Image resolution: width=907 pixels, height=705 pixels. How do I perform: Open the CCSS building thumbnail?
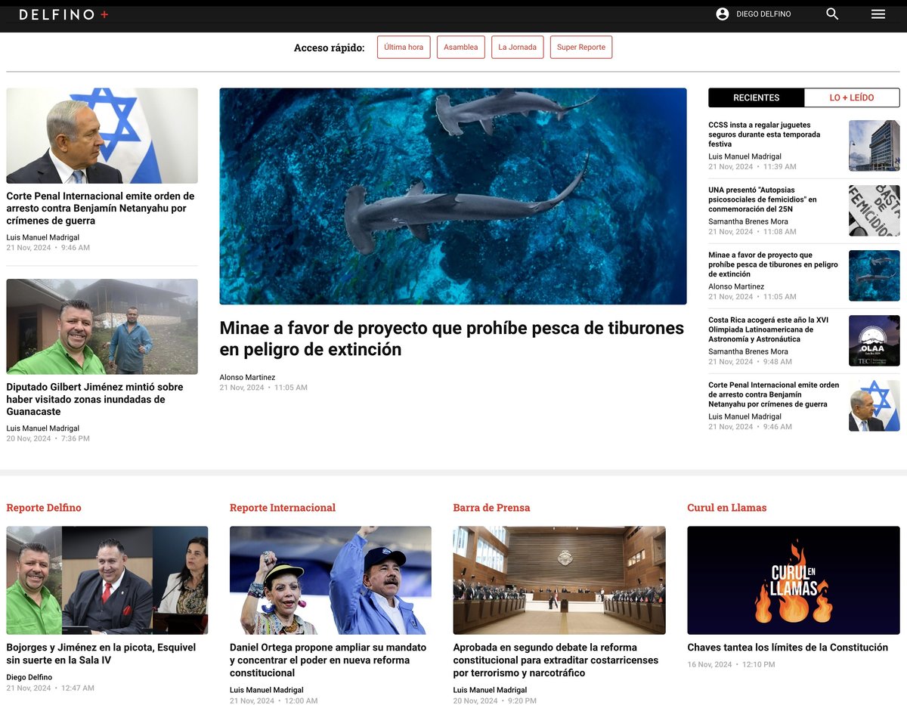[x=874, y=146]
